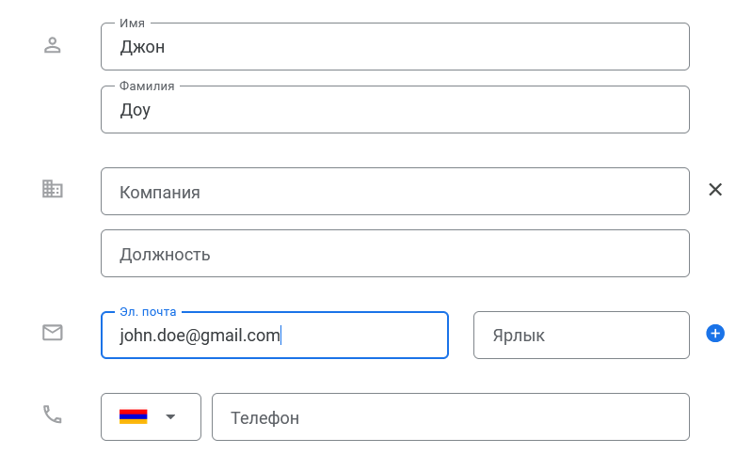The height and width of the screenshot is (454, 736).
Task: Click the phone handset icon
Action: coord(53,415)
